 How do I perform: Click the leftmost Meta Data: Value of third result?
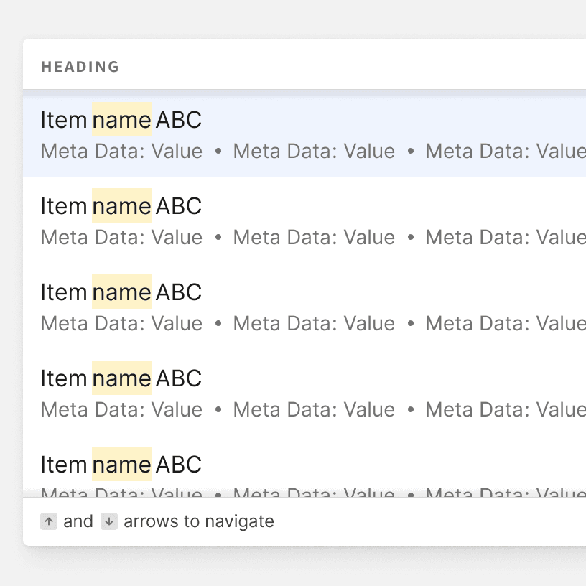coord(121,324)
